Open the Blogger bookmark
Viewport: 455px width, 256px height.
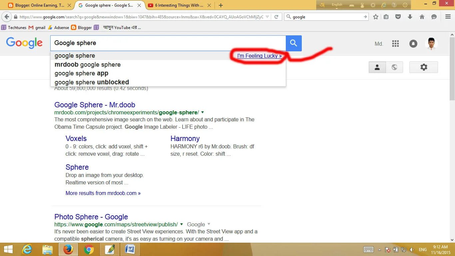point(81,28)
